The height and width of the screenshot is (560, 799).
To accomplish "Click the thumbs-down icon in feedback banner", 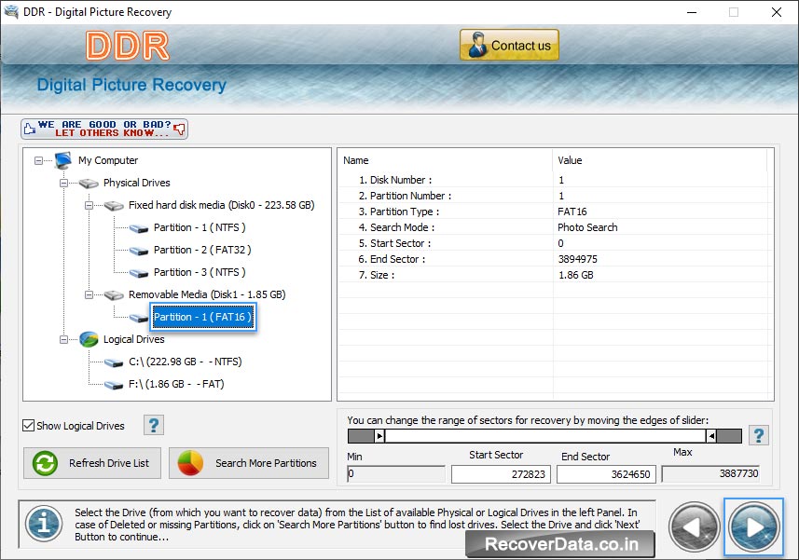I will [179, 129].
